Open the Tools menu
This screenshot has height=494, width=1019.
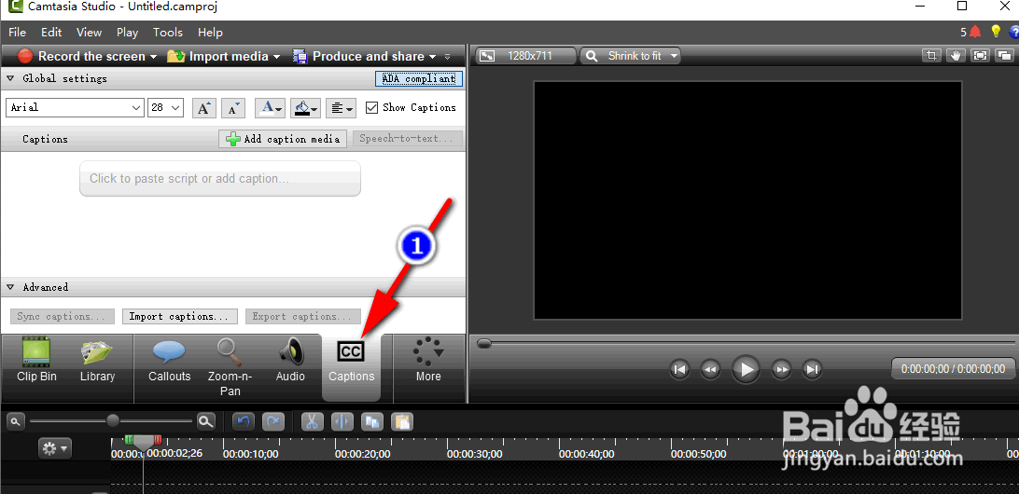[168, 32]
